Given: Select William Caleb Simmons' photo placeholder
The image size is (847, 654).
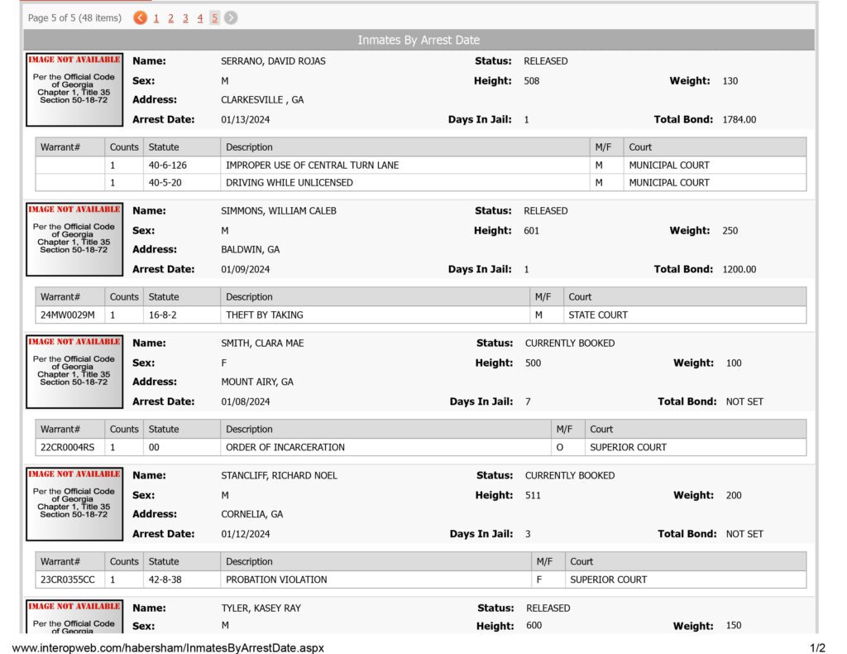Looking at the screenshot, I should pyautogui.click(x=74, y=239).
